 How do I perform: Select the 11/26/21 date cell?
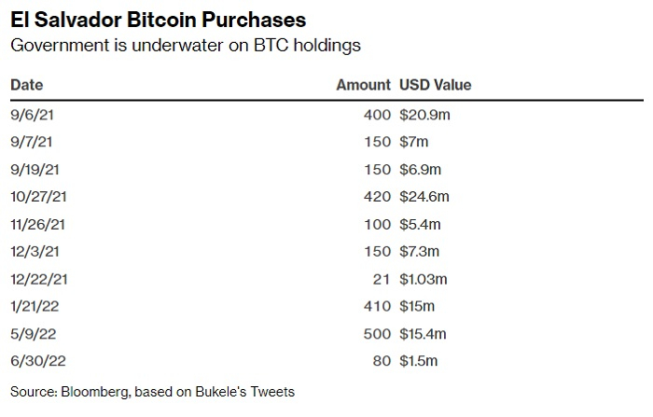[x=37, y=224]
